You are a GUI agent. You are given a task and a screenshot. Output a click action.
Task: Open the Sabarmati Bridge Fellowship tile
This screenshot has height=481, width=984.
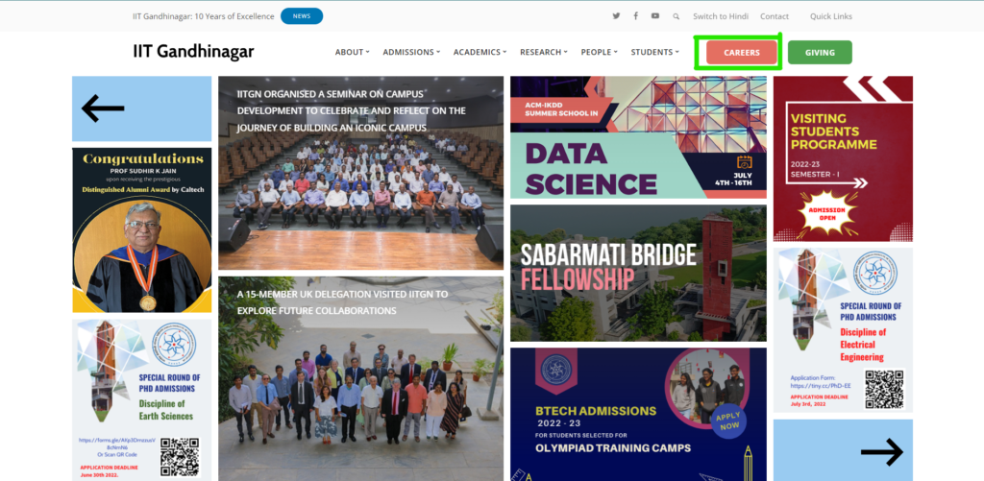click(637, 273)
